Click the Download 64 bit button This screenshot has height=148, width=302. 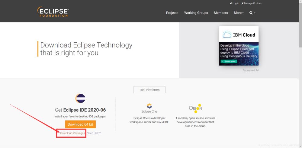(x=80, y=124)
